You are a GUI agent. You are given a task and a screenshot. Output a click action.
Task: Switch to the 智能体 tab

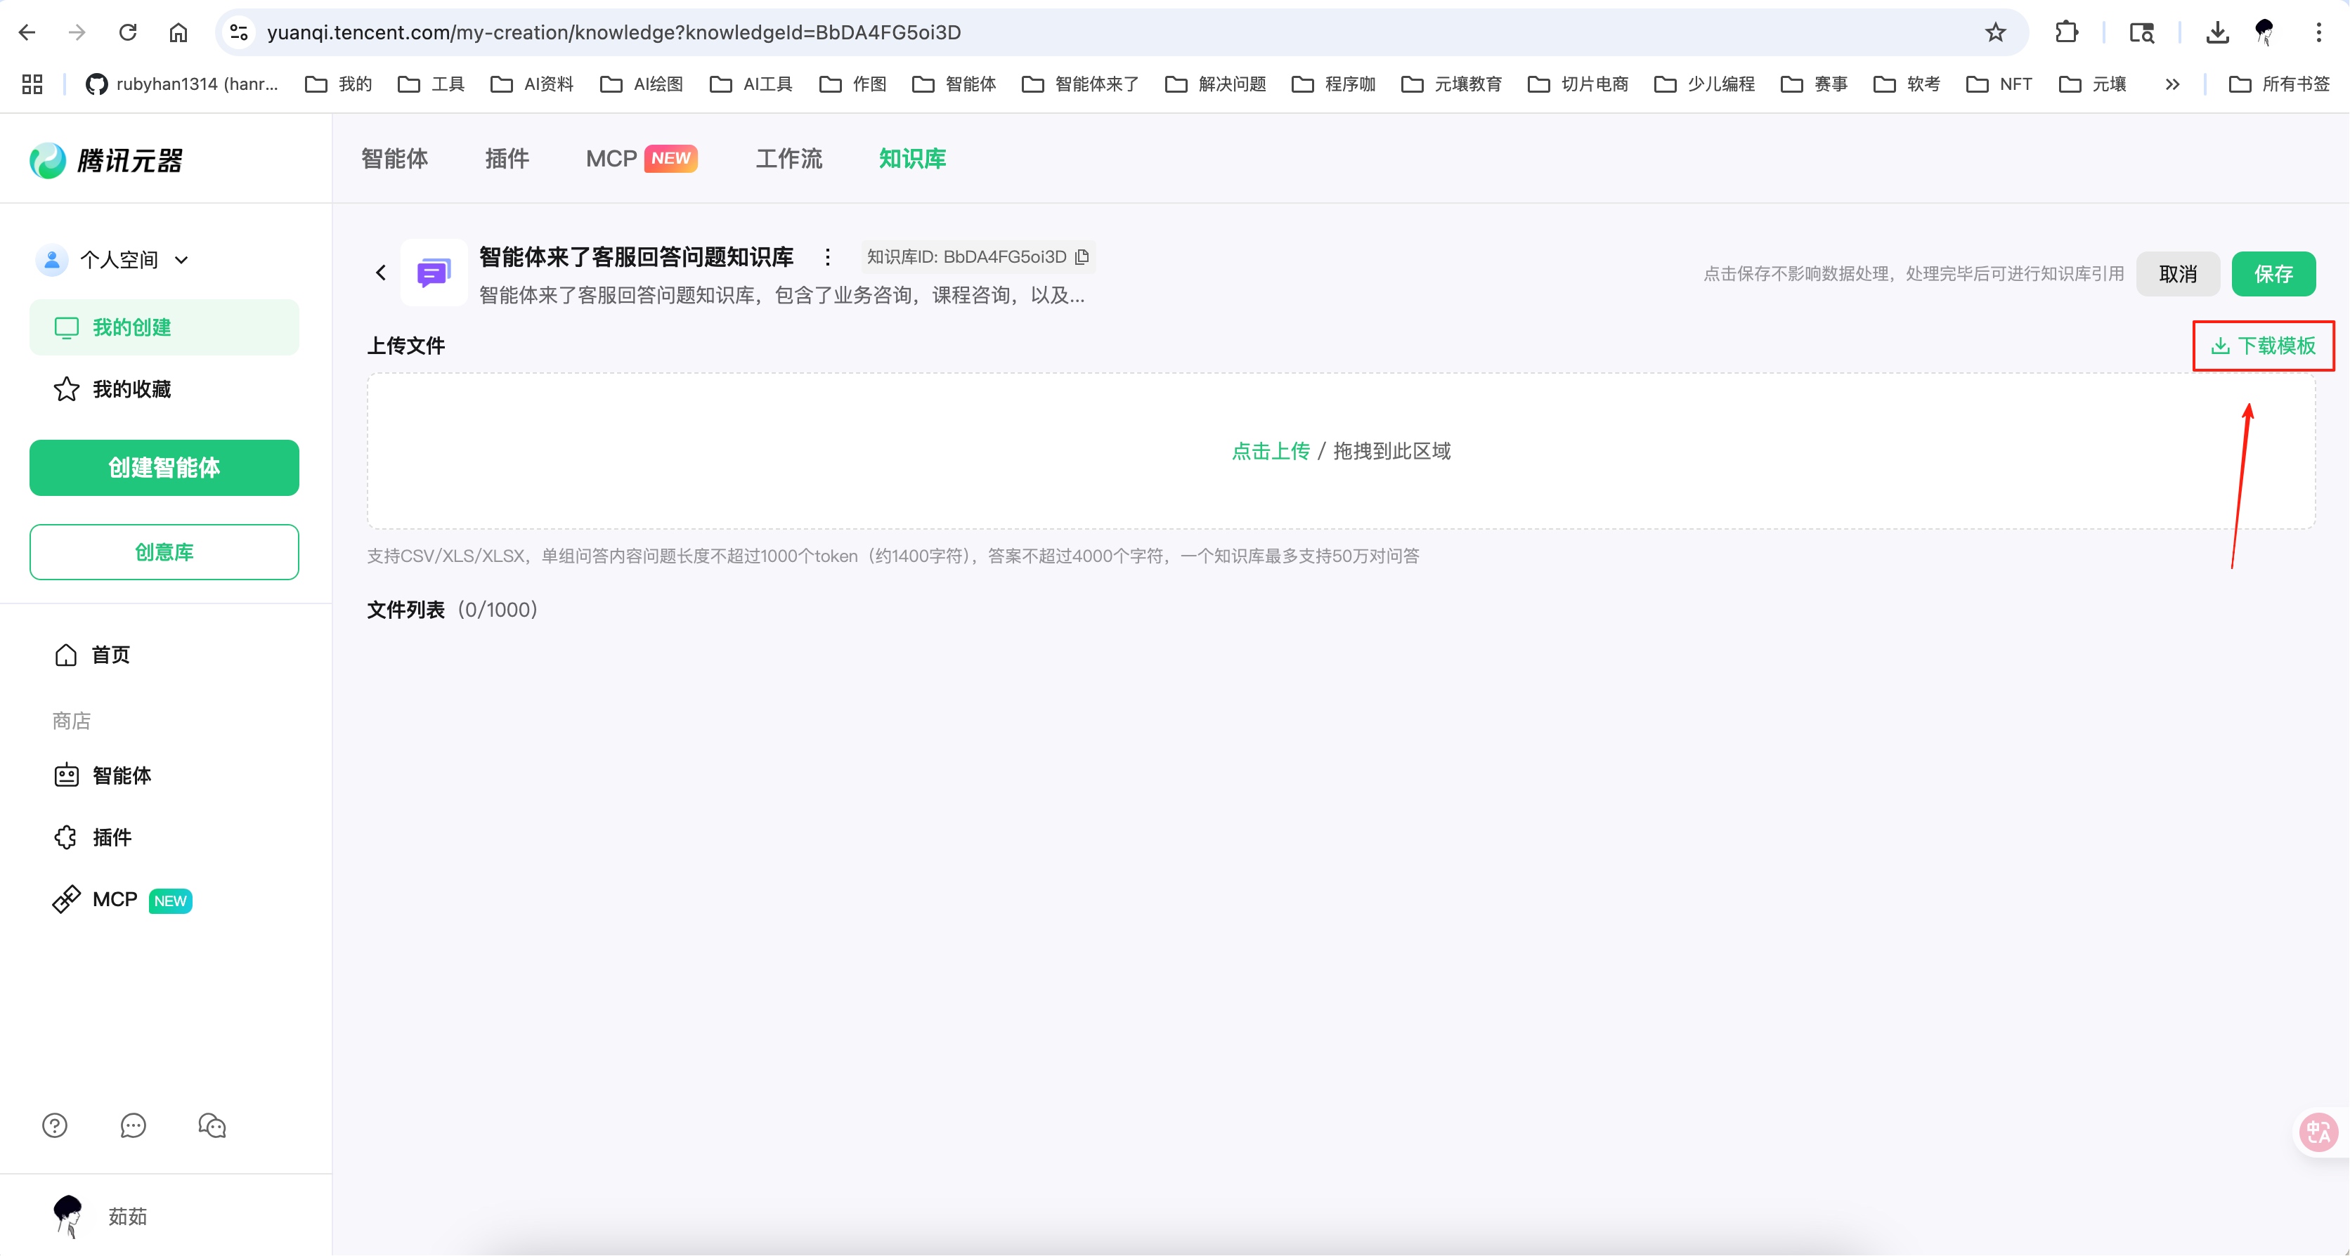[x=394, y=158]
